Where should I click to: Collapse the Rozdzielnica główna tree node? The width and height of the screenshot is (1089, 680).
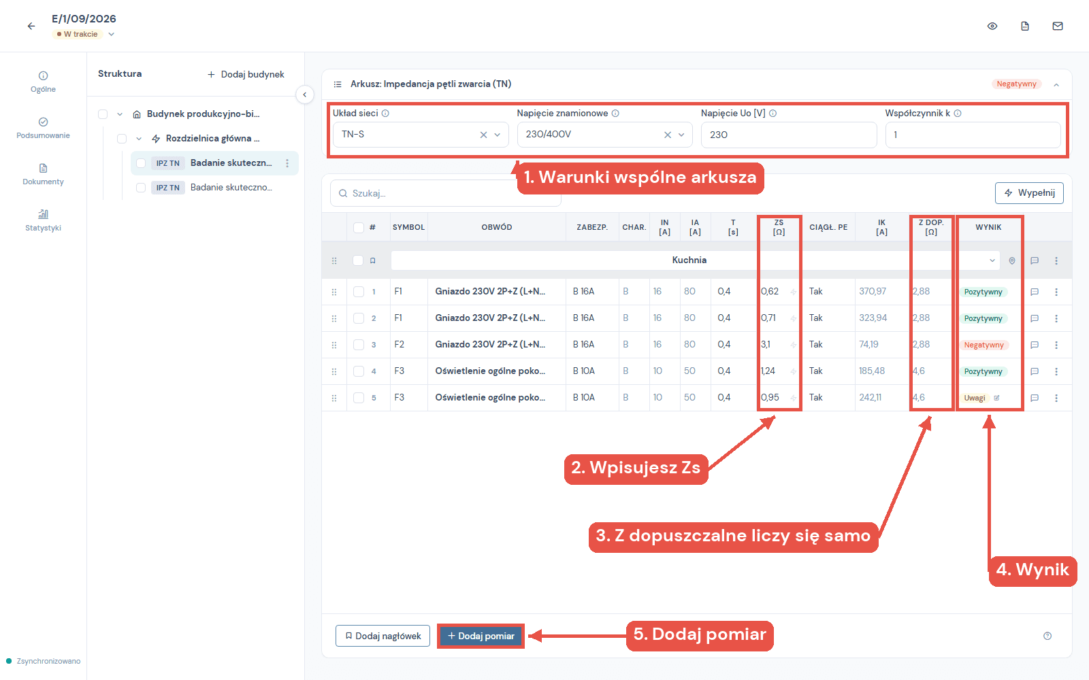click(x=139, y=139)
